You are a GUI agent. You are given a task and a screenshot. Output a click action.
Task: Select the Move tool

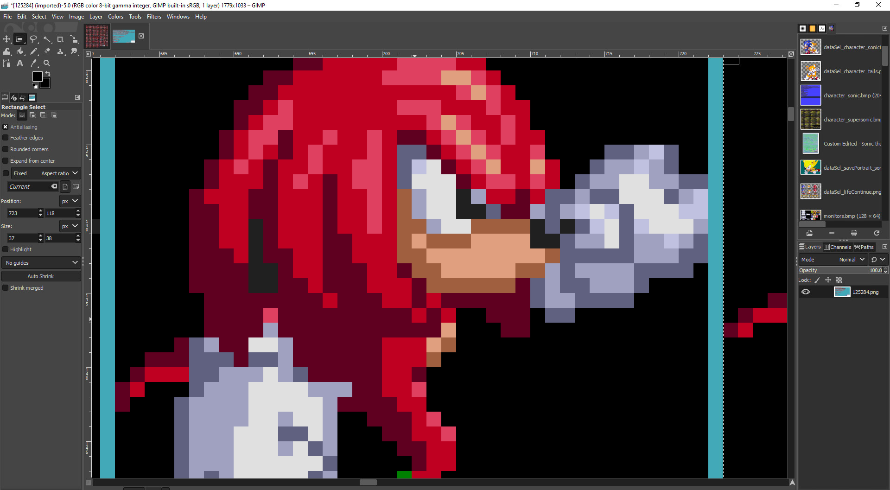6,39
